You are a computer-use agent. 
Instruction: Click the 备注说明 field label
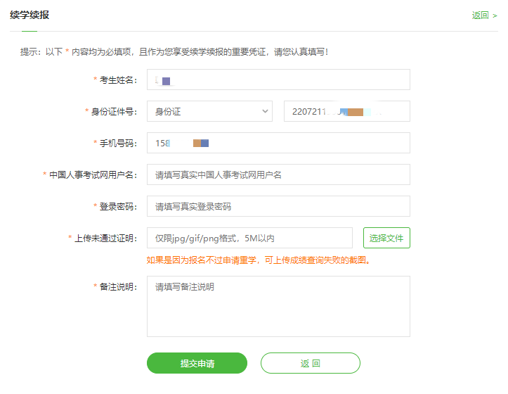[x=118, y=287]
